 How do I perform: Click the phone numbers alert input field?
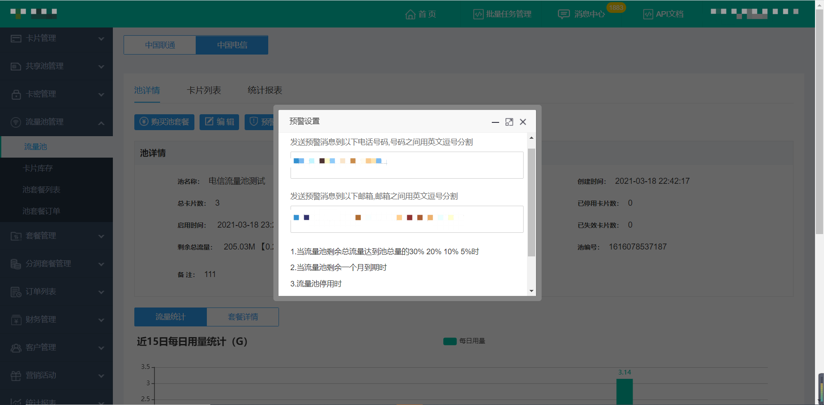[407, 165]
